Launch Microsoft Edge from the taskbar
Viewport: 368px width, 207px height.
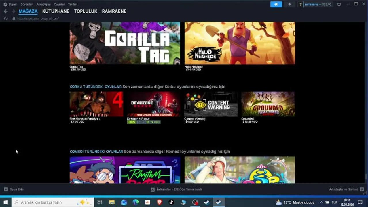pyautogui.click(x=136, y=202)
